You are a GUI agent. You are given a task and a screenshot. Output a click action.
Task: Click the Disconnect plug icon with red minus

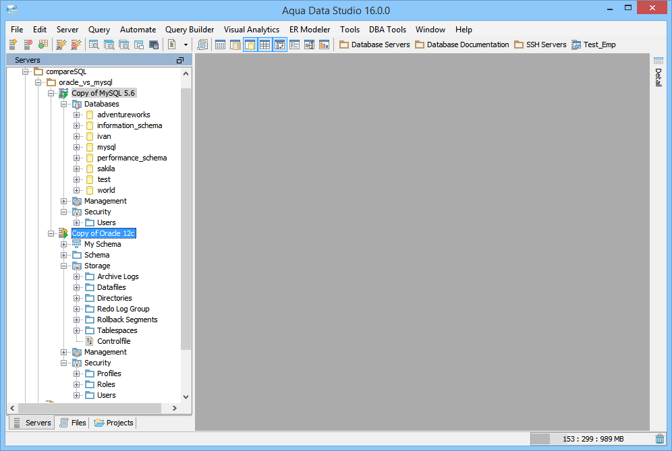coord(76,44)
